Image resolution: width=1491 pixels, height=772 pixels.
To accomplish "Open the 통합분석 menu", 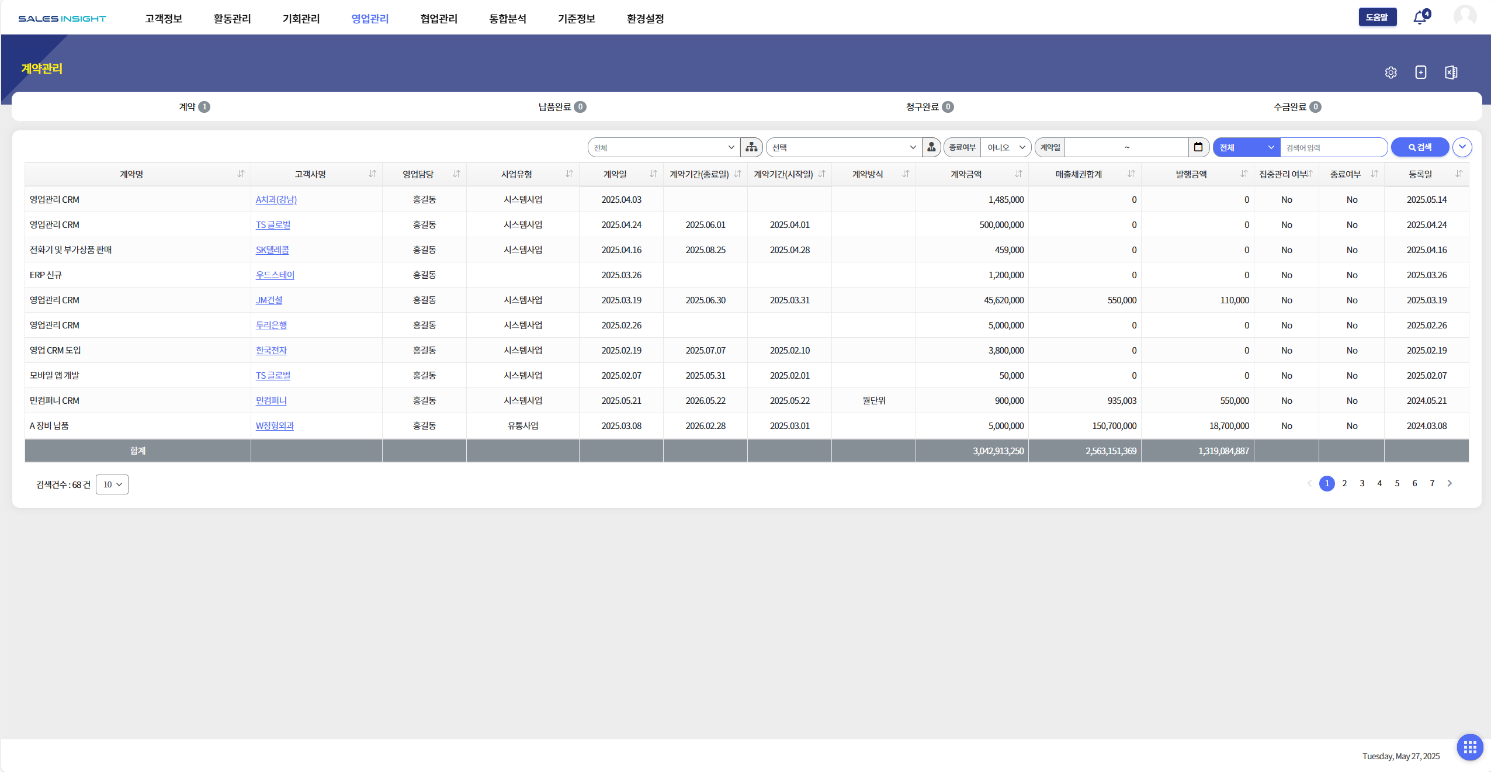I will [x=508, y=19].
